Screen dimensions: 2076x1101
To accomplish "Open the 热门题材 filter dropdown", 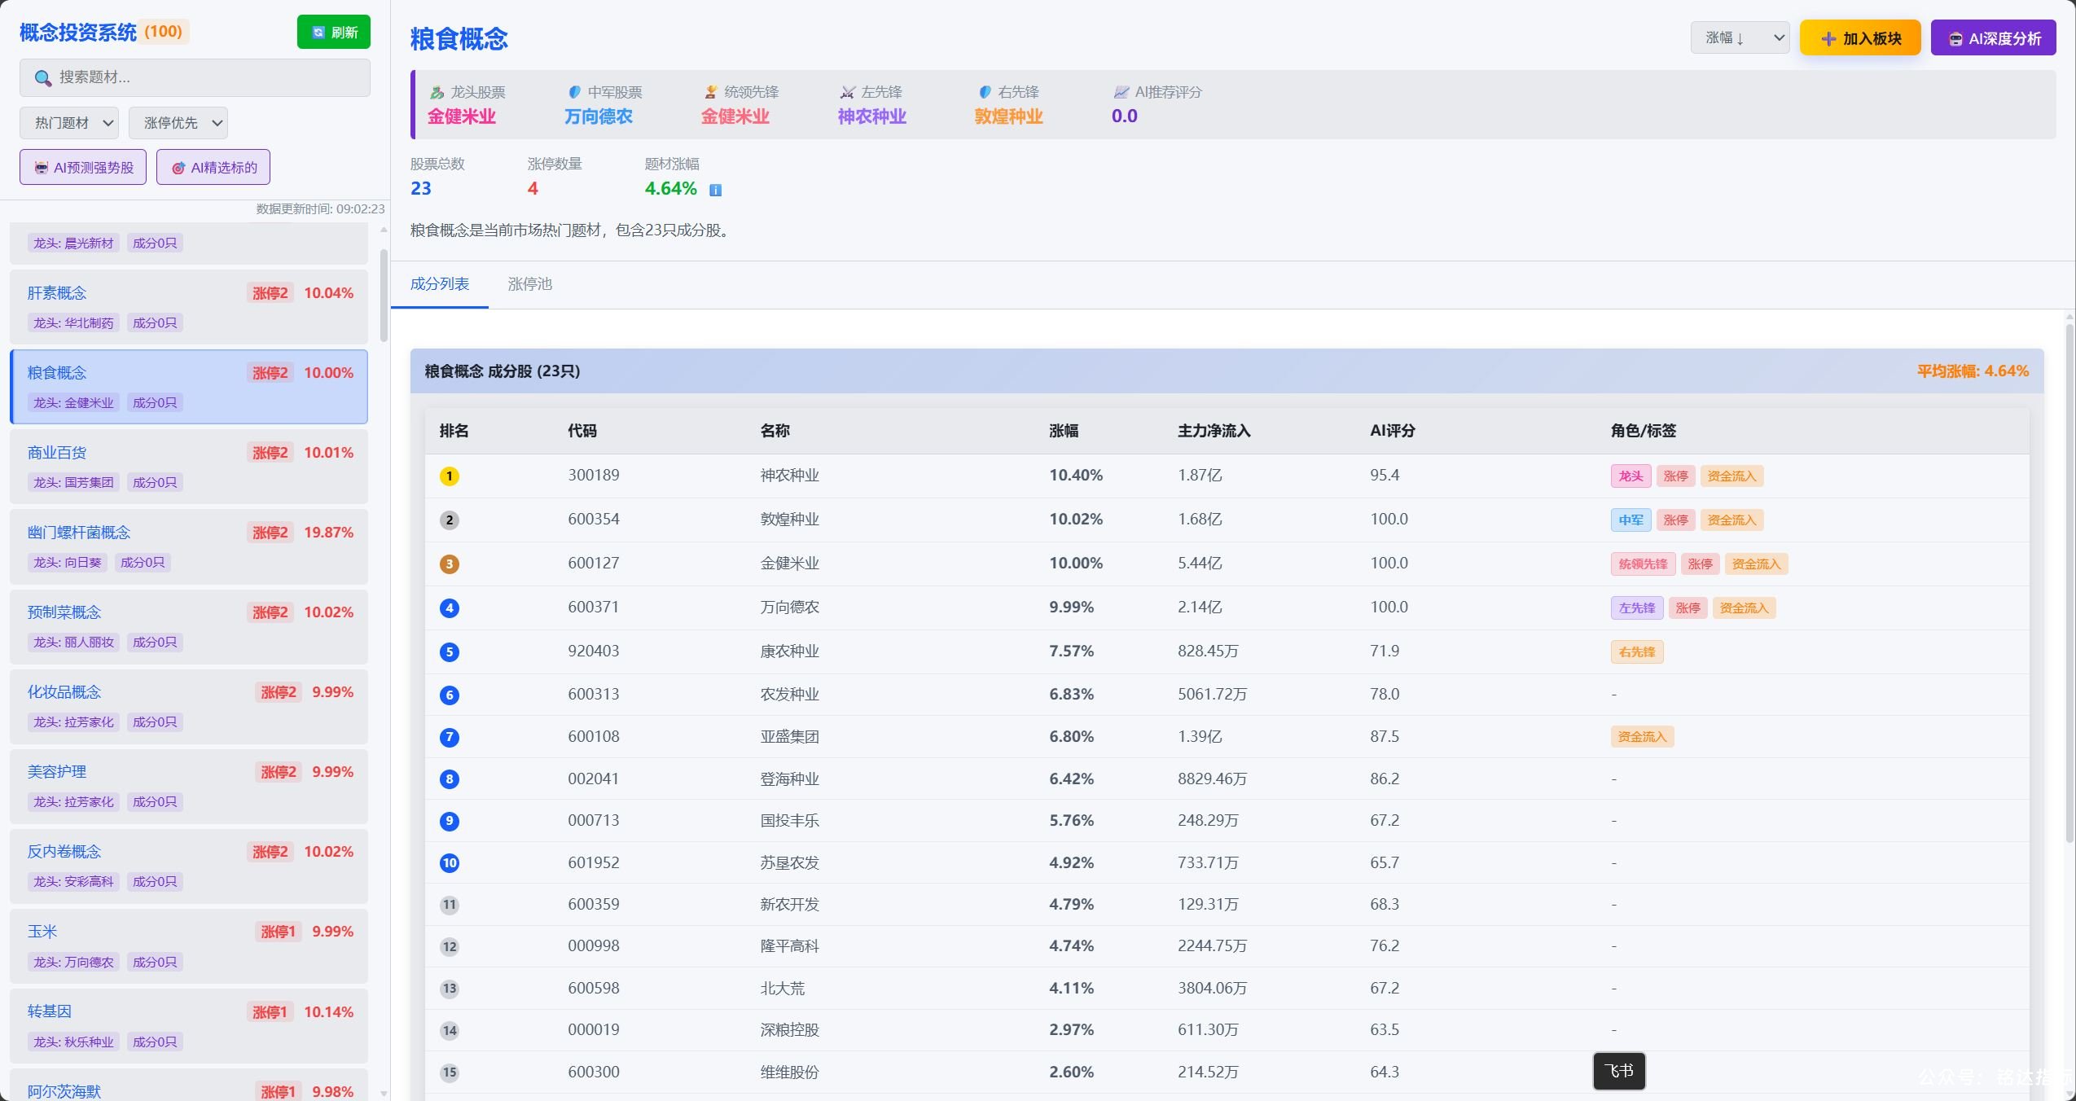I will point(69,123).
